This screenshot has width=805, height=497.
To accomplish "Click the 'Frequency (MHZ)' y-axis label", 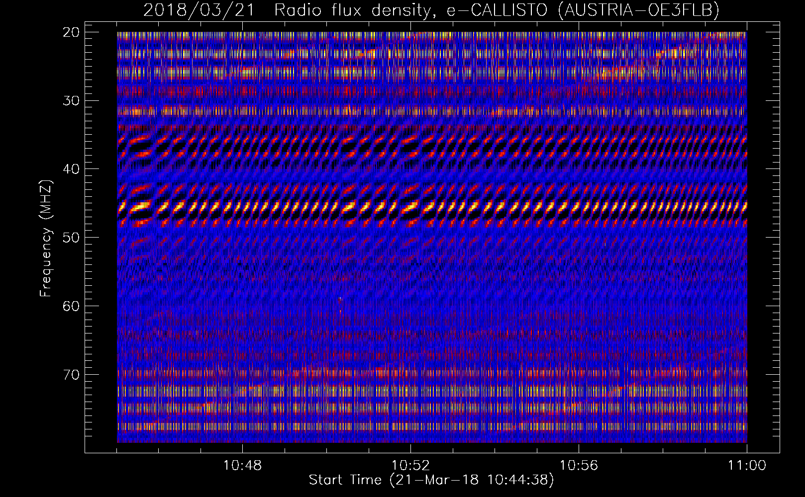I will [x=46, y=238].
